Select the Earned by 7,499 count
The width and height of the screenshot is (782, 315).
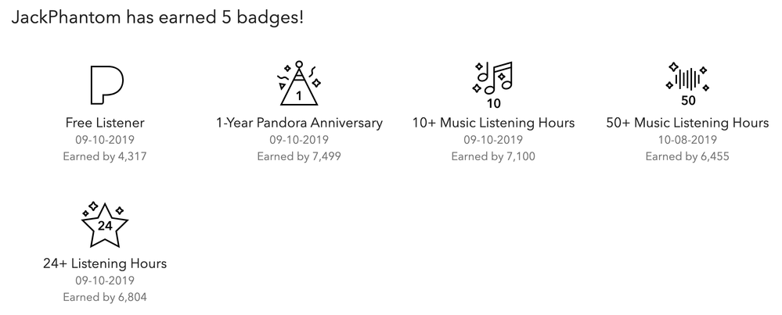[299, 157]
